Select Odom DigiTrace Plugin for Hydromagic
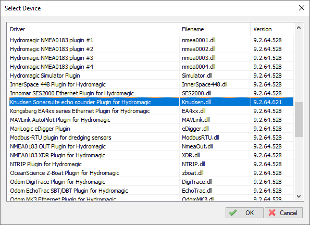 pos(152,182)
